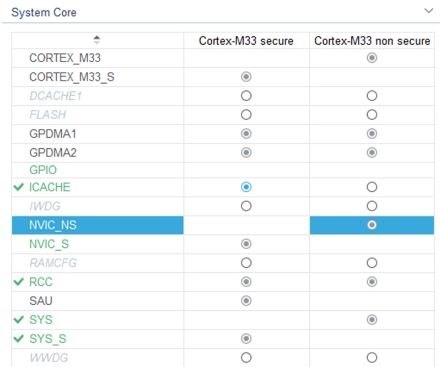Toggle GPDMA2 secure radio button
The width and height of the screenshot is (440, 367).
point(246,153)
